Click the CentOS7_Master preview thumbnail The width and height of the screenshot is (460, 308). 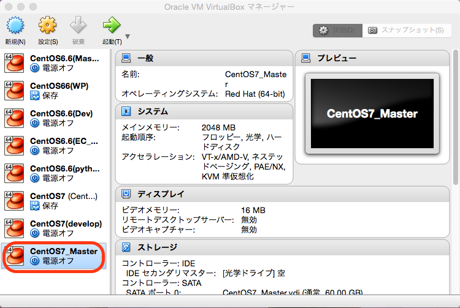[372, 114]
